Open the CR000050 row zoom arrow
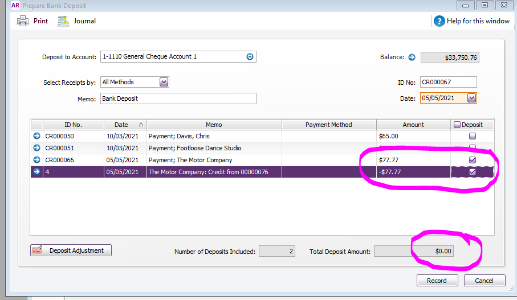The width and height of the screenshot is (517, 300). (x=37, y=136)
